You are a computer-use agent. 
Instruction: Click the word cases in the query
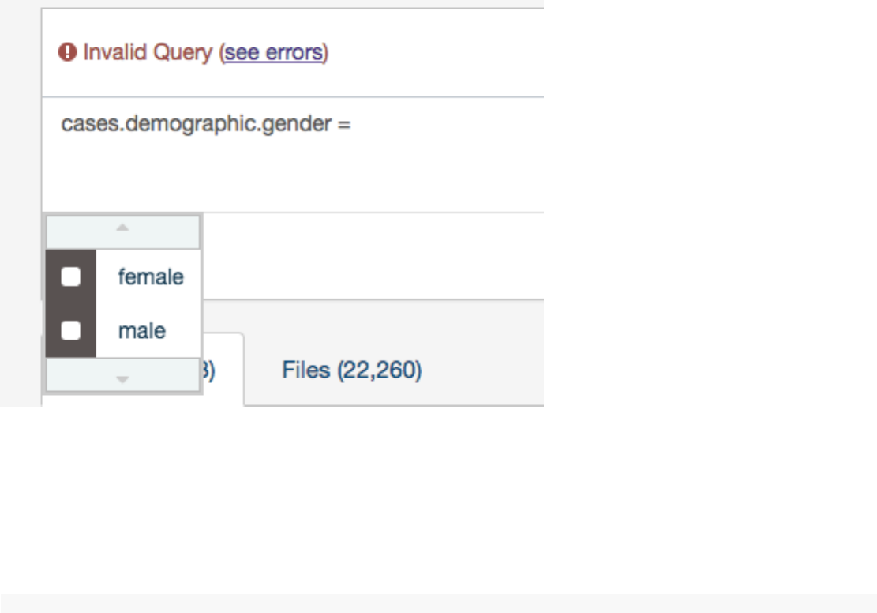(x=82, y=124)
